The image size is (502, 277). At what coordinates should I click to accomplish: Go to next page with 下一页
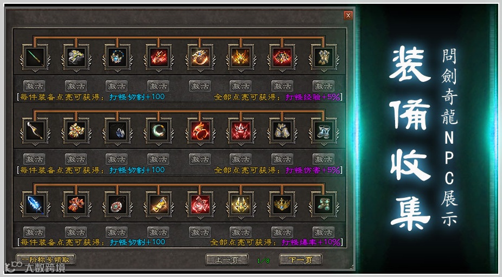[x=300, y=260]
